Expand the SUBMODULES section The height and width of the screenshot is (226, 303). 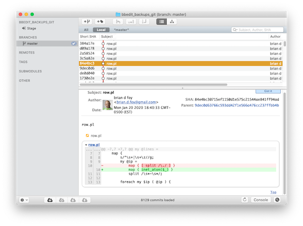[x=30, y=71]
